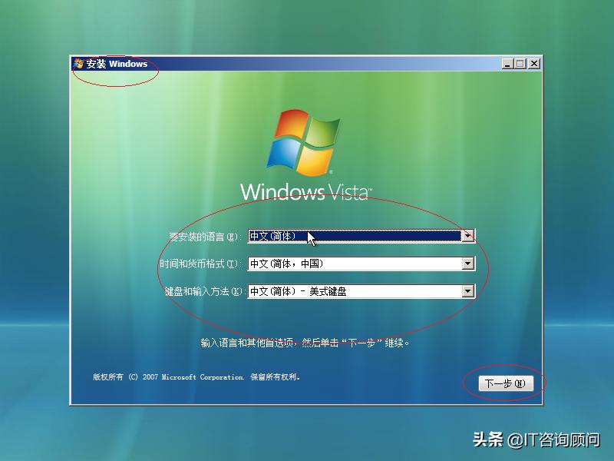Click the Windows flag icon in the title bar
614x461 pixels.
[78, 64]
